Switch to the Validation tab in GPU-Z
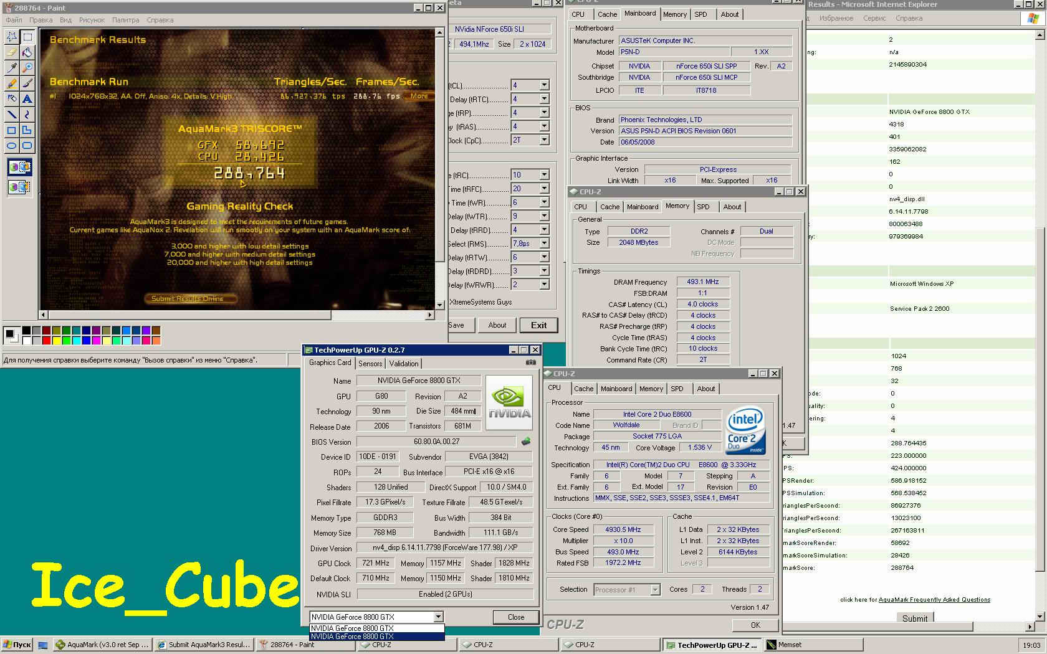 coord(404,364)
